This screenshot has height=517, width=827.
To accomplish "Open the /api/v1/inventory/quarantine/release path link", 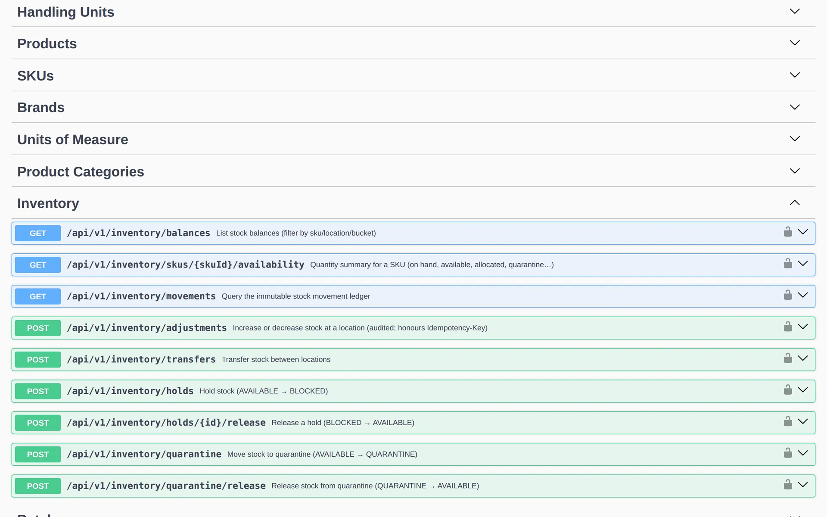I will tap(166, 486).
